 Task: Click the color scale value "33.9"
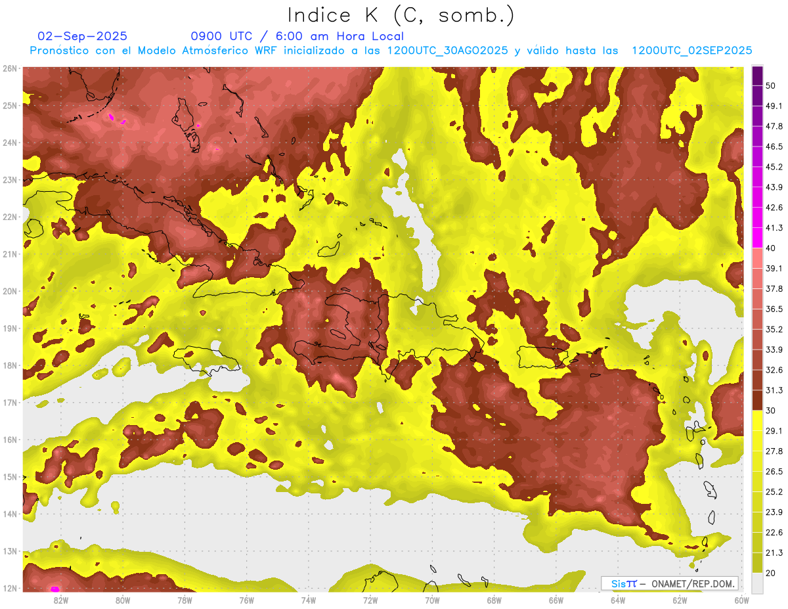774,350
